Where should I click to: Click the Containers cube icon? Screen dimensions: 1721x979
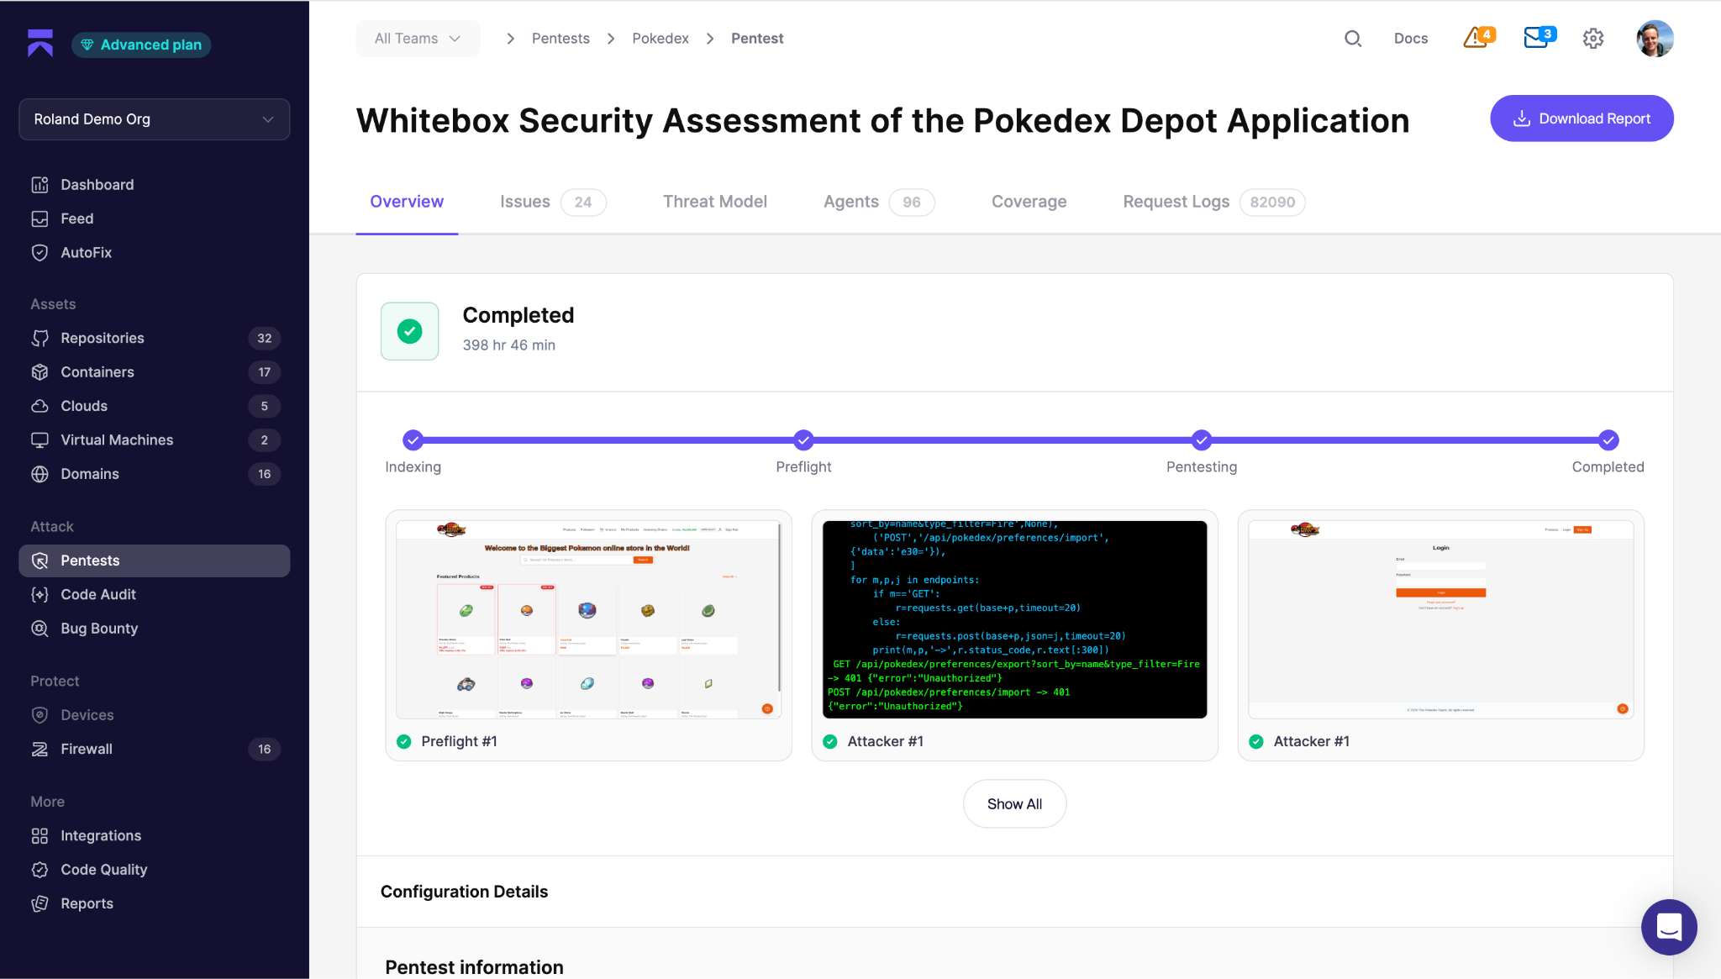point(39,372)
